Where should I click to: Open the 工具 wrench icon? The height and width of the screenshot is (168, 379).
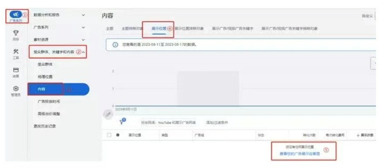click(16, 51)
